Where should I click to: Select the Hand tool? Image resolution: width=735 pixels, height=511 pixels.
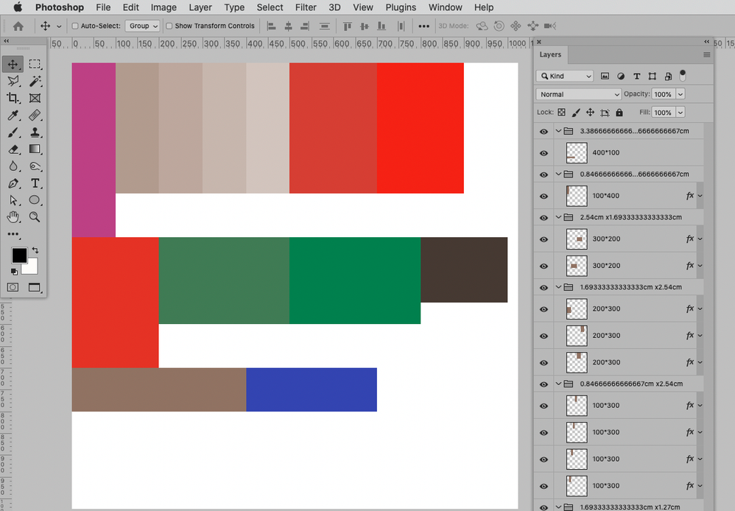coord(13,217)
